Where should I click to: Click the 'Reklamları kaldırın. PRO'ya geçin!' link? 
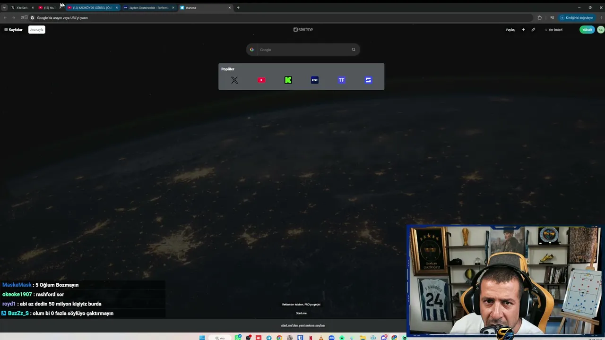(x=301, y=305)
